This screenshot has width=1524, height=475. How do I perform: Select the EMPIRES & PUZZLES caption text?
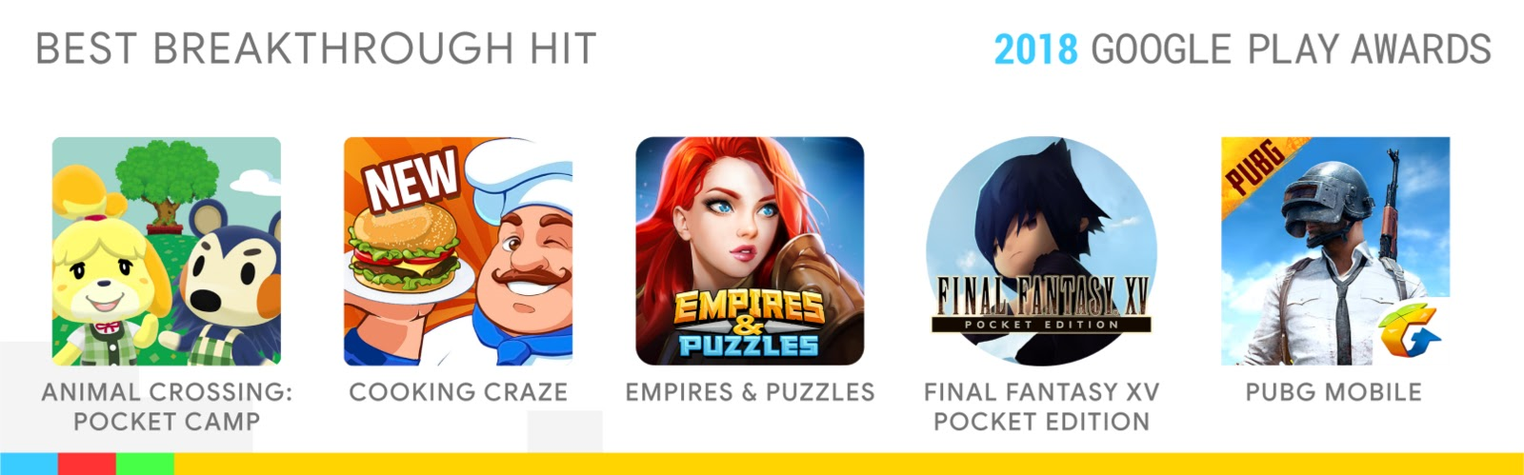(750, 392)
